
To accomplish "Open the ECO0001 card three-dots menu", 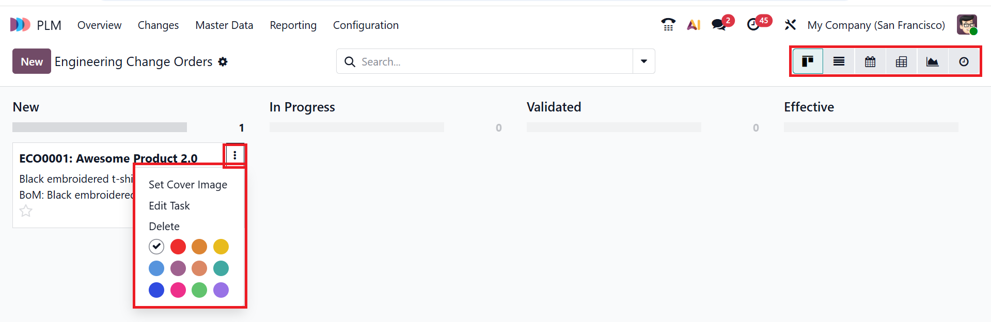I will (234, 155).
